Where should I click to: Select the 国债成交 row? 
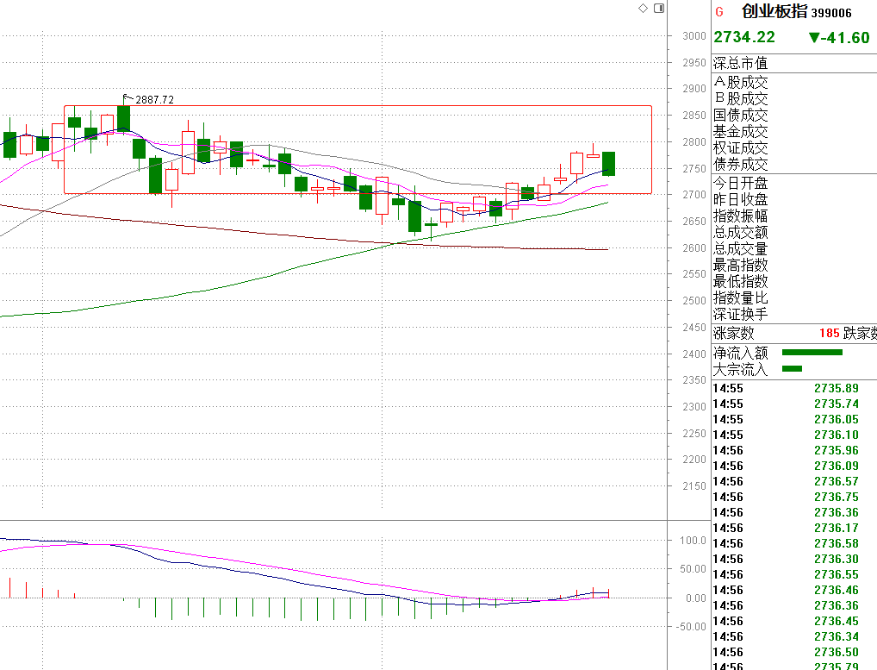click(794, 115)
